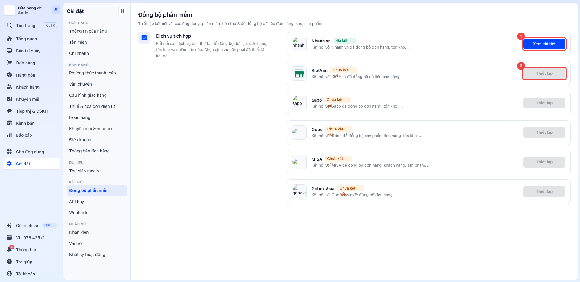Click Xem chi tiết for Nhanh.vn
The width and height of the screenshot is (580, 282).
point(544,44)
